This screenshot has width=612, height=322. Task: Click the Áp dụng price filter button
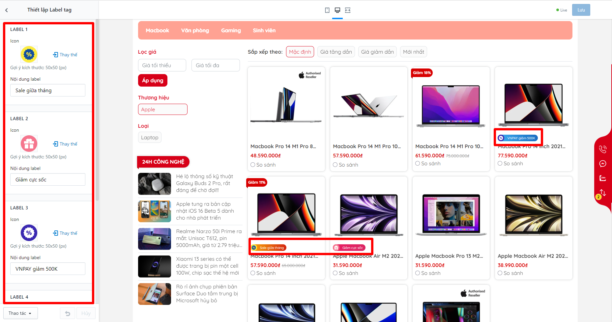(x=153, y=80)
